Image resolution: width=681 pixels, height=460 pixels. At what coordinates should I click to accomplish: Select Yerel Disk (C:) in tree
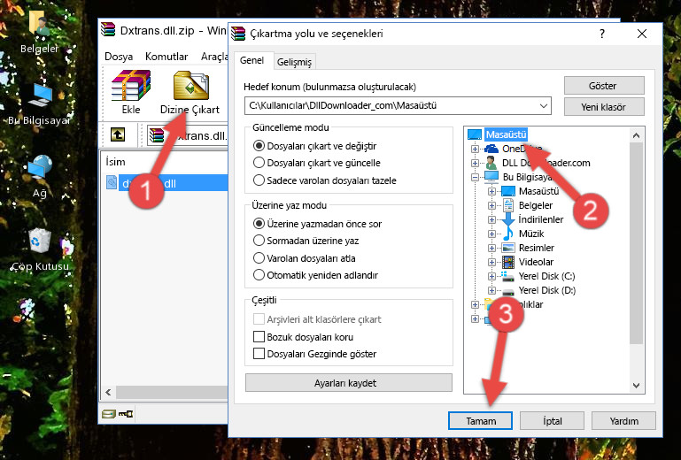(546, 276)
